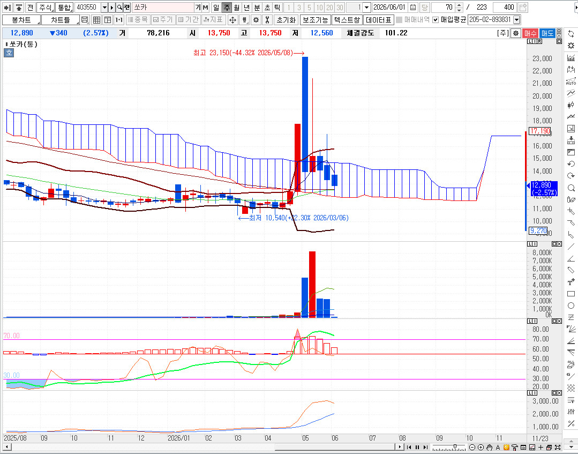The image size is (578, 454).
Task: Expand the 봉차트 chart type dropdown
Action: (x=21, y=20)
